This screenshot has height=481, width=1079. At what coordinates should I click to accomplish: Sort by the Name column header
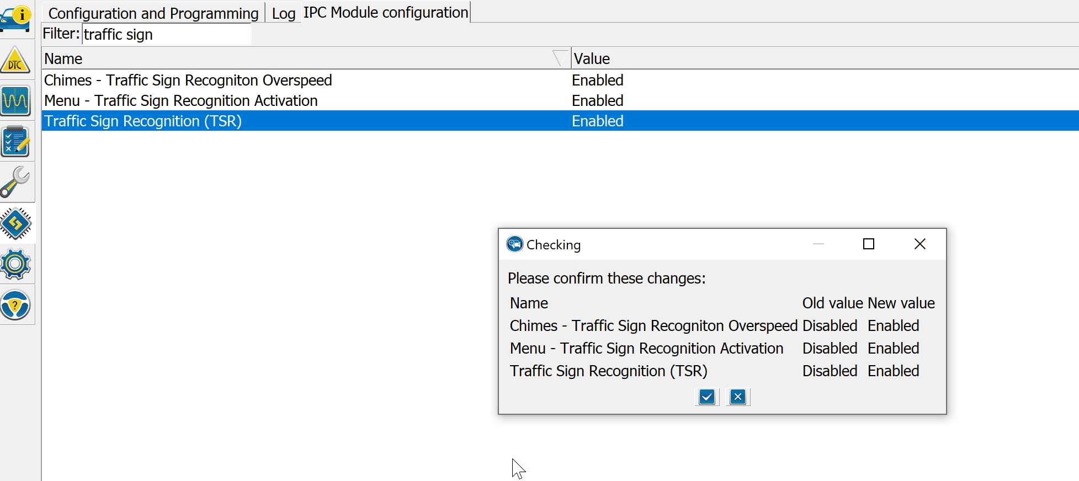(x=306, y=58)
